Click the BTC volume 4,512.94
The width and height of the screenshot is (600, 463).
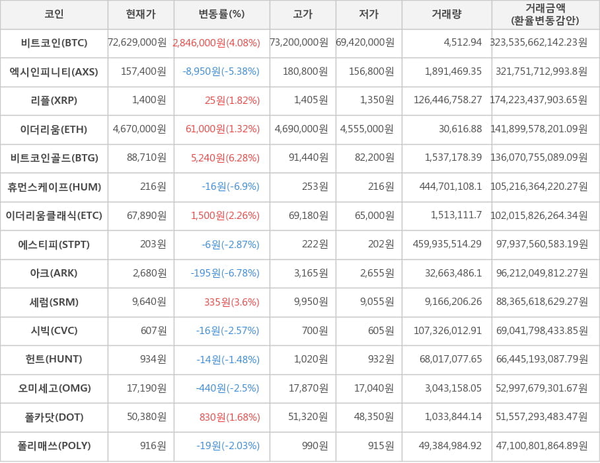[x=463, y=42]
